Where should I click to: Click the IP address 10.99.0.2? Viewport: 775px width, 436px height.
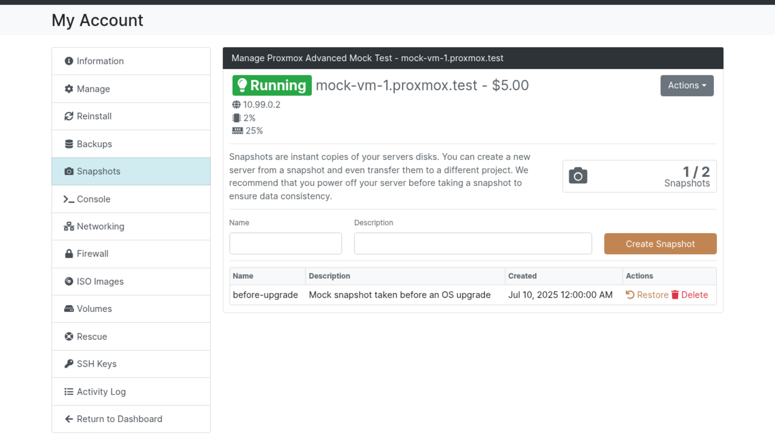click(262, 105)
